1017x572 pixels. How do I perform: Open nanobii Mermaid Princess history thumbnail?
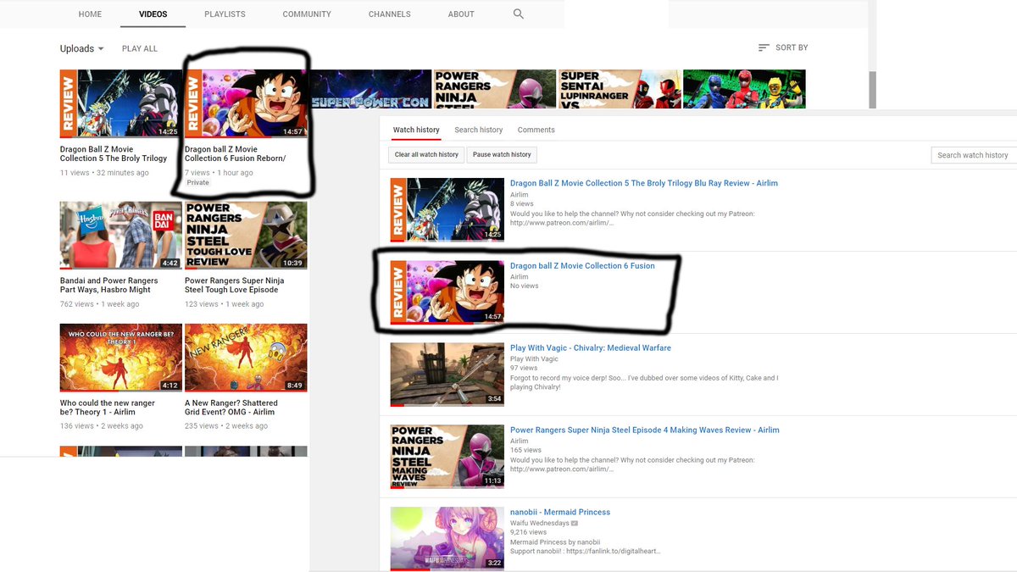click(447, 538)
